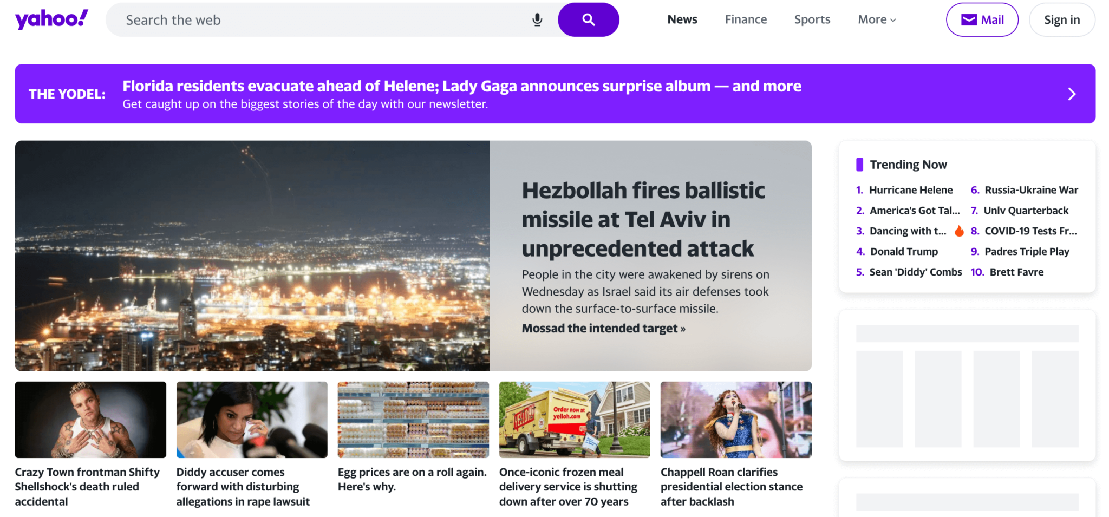Screen dimensions: 1109x517
Task: Go to the Finance section
Action: click(746, 20)
